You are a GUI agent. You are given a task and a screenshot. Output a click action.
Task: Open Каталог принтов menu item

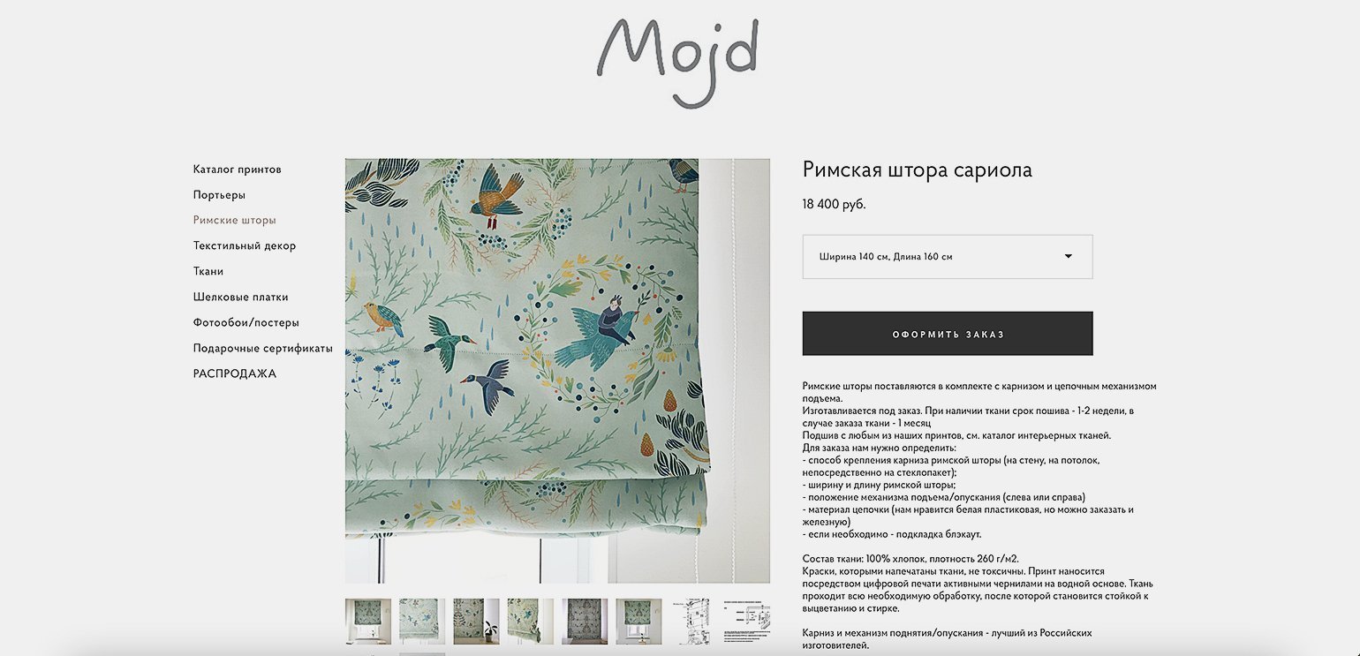pyautogui.click(x=238, y=170)
